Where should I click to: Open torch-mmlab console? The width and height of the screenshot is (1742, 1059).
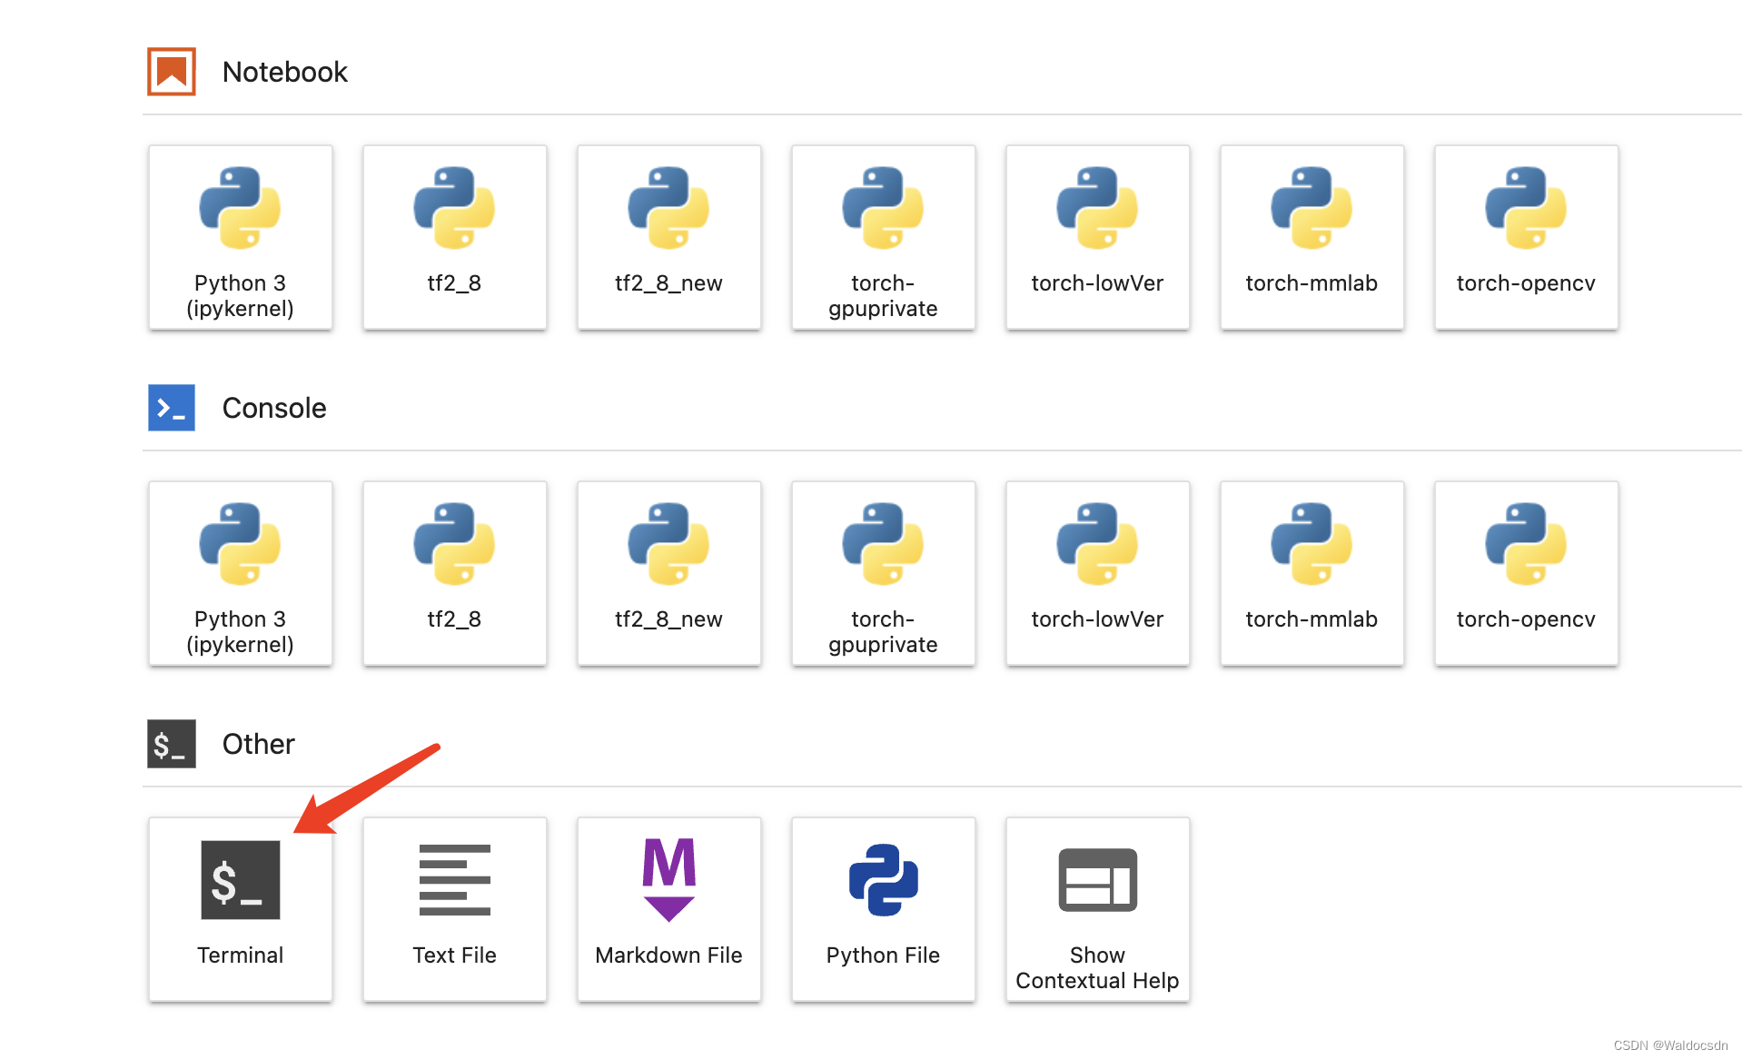[x=1312, y=573]
